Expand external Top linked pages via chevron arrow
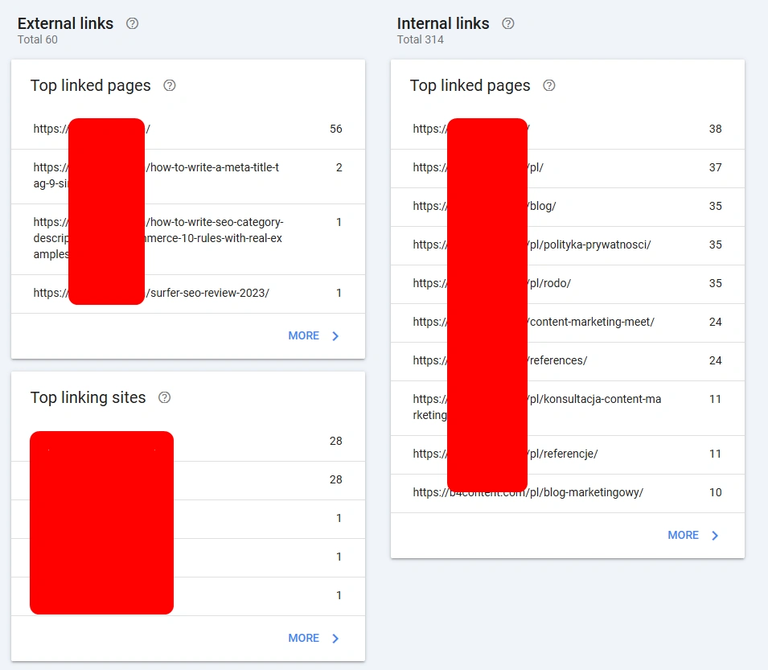Viewport: 768px width, 670px height. click(336, 336)
